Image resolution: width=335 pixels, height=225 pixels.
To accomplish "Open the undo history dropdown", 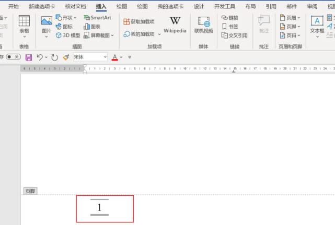I will tap(46, 57).
